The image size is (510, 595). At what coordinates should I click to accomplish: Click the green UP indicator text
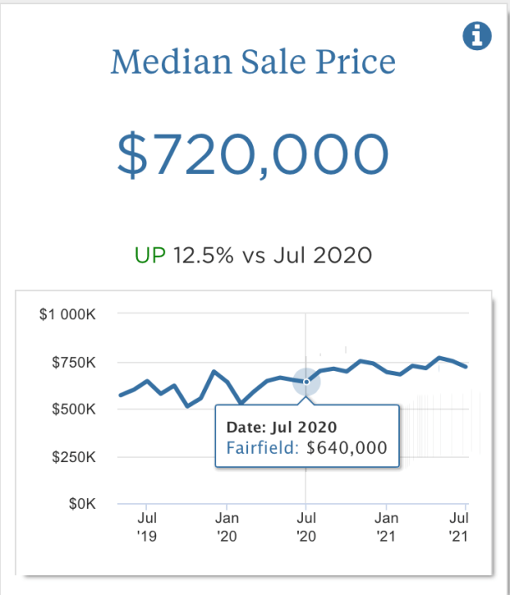pyautogui.click(x=150, y=255)
